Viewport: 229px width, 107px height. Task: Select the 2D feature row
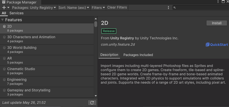[x=47, y=28]
